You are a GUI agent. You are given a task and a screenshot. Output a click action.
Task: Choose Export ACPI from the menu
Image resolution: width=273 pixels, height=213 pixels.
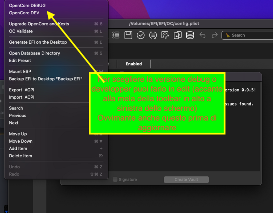21,90
